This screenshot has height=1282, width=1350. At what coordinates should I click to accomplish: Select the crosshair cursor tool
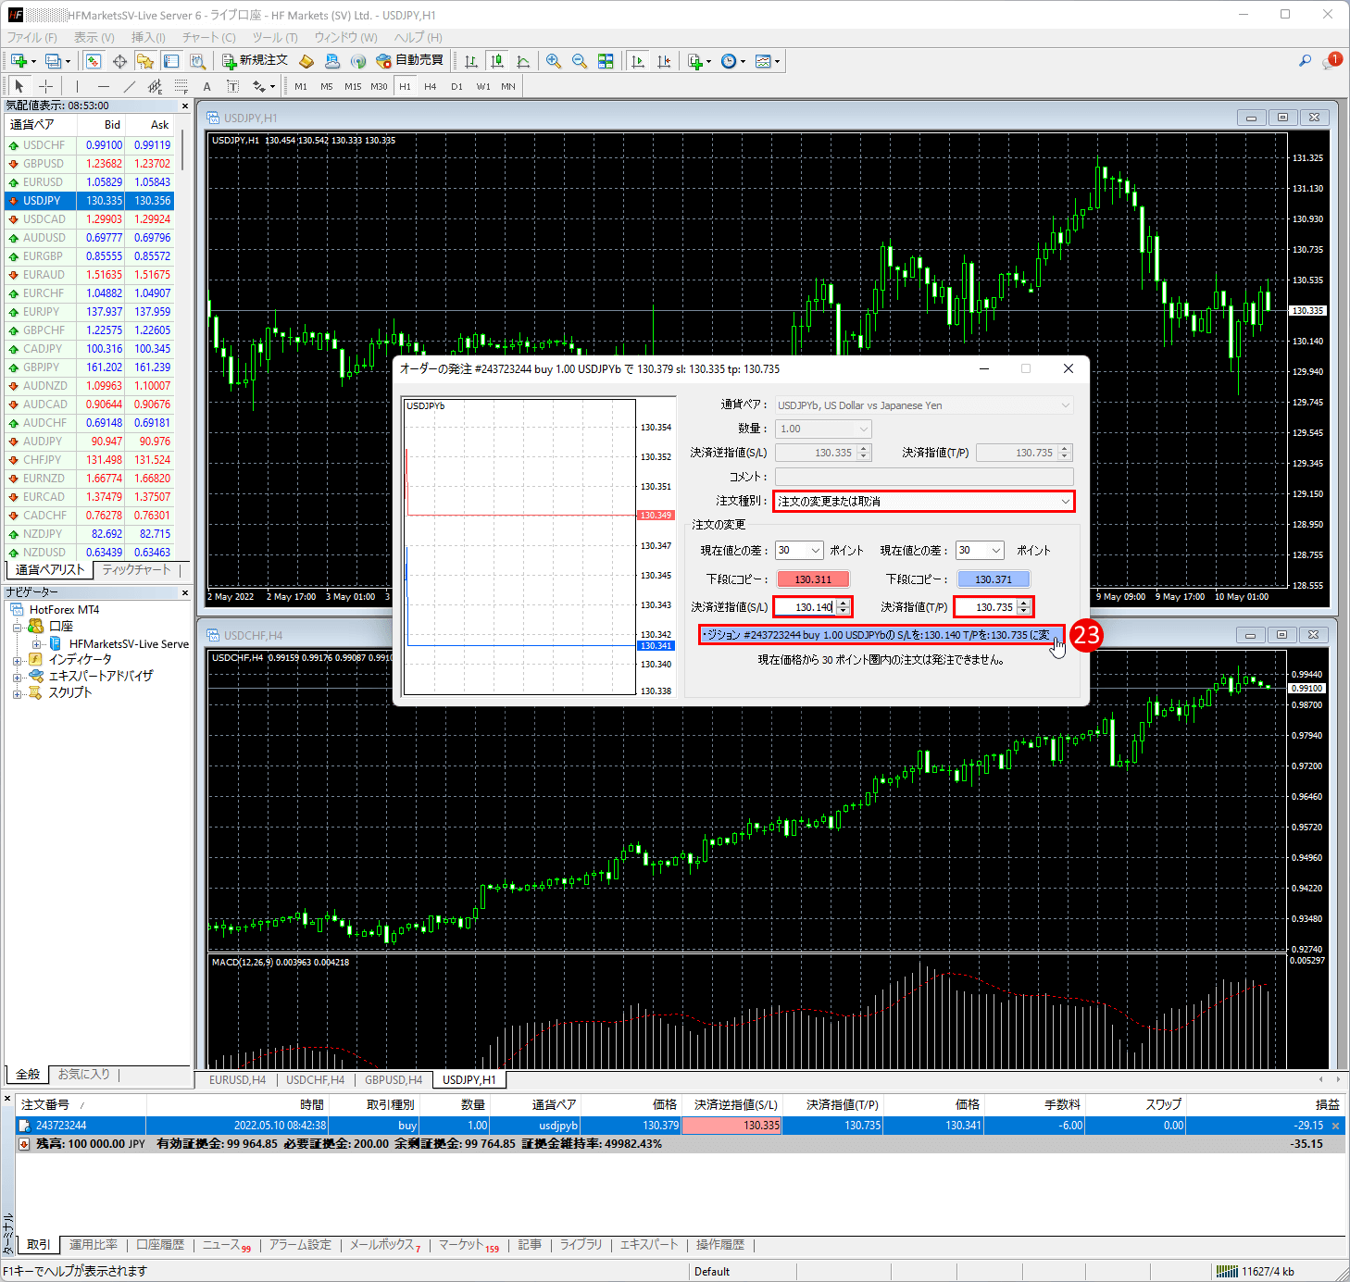pos(45,86)
